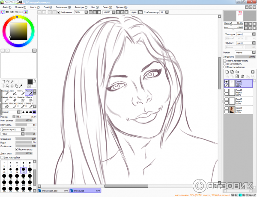
Task: Select the rectangular selection tool
Action: [x=3, y=81]
